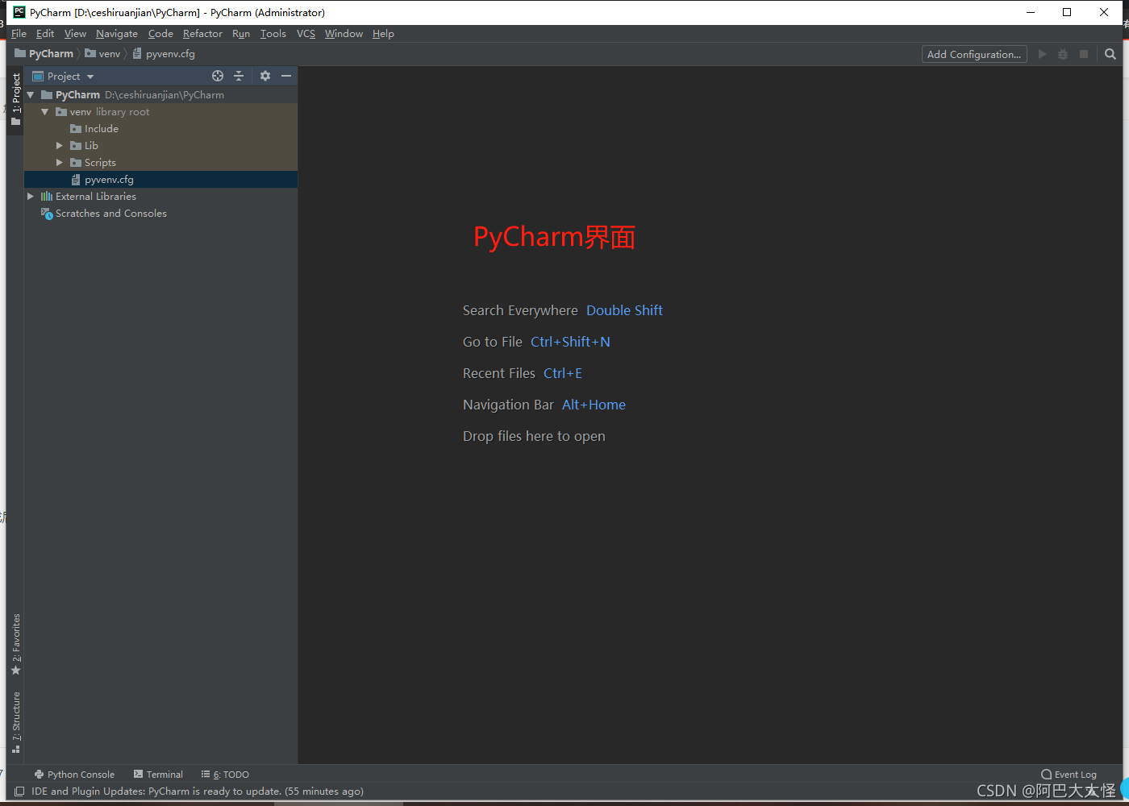This screenshot has width=1129, height=806.
Task: Open 6: TODO tool window
Action: [225, 775]
